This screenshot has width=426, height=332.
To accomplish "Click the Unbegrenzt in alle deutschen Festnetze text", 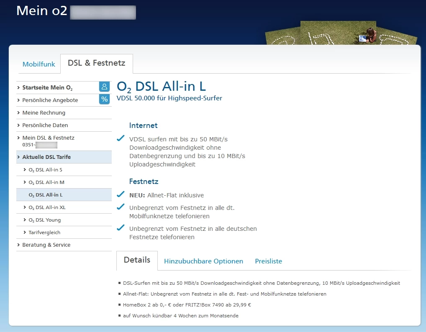I will click(193, 233).
